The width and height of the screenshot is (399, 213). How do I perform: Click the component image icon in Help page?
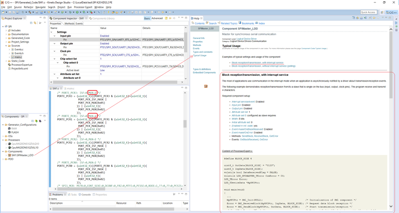coord(206,87)
